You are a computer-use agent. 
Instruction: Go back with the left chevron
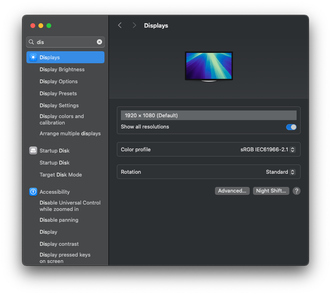coord(120,25)
